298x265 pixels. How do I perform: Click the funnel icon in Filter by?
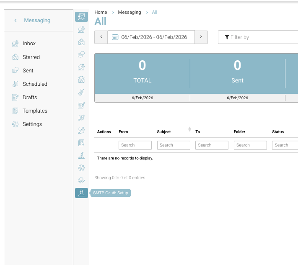(227, 37)
